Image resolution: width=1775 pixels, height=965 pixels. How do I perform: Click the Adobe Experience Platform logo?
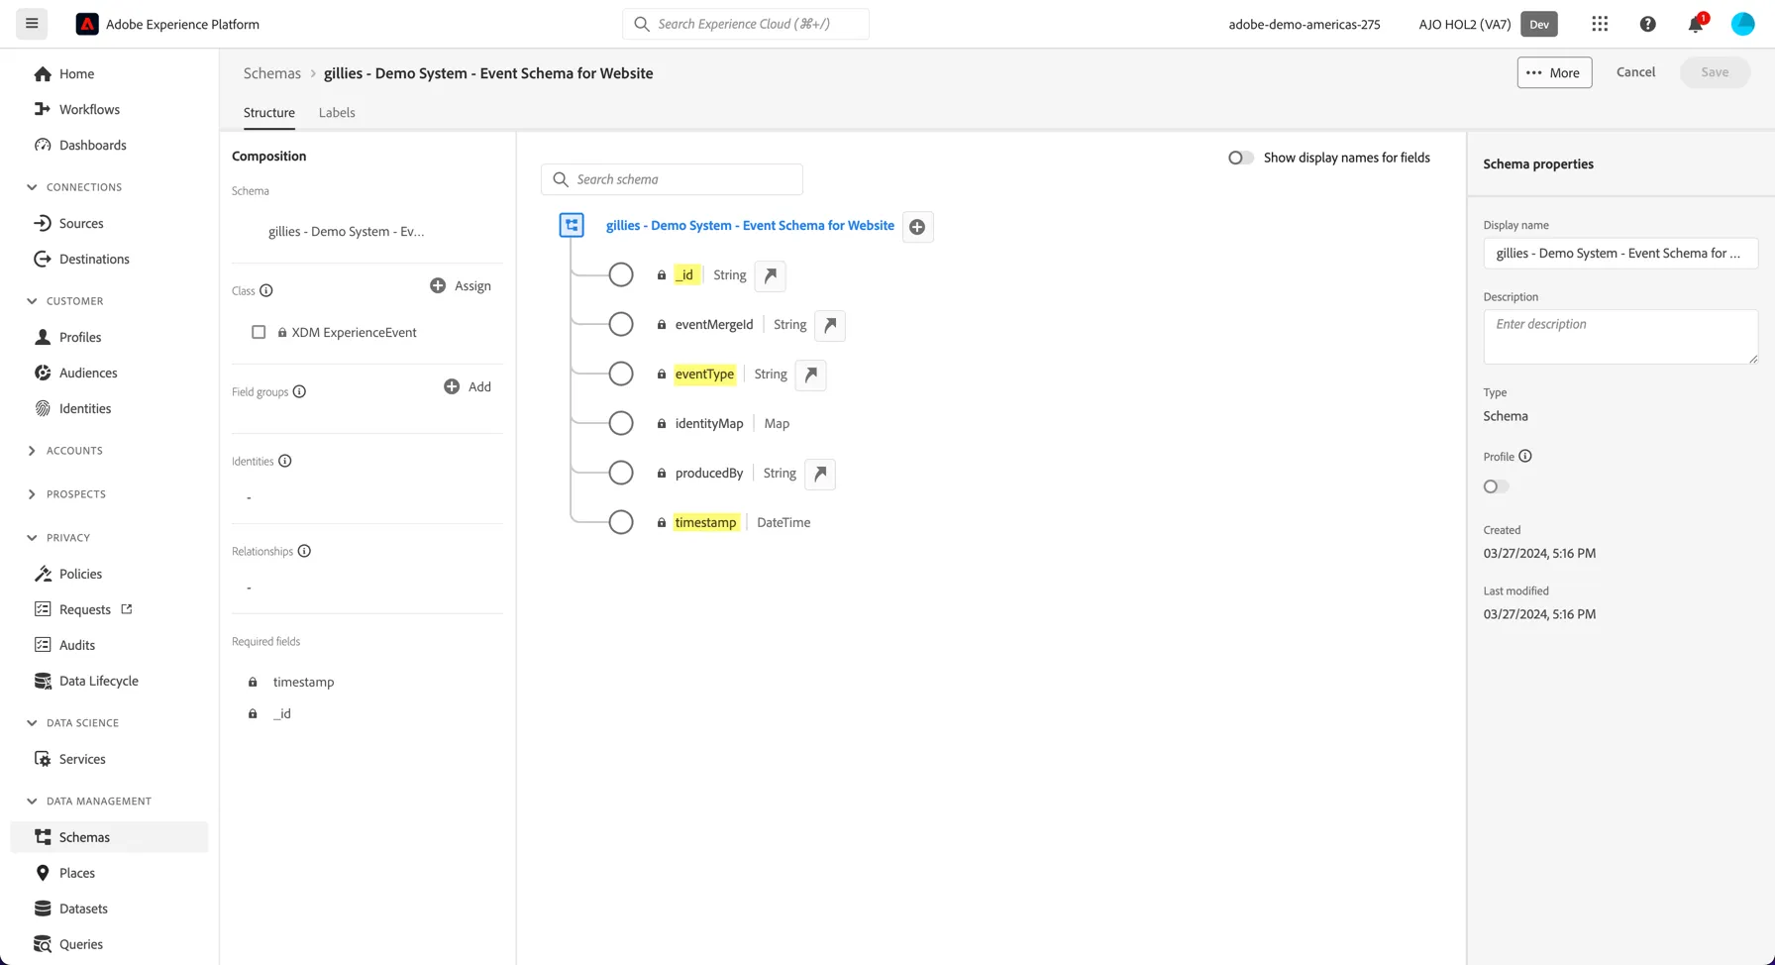pyautogui.click(x=87, y=24)
